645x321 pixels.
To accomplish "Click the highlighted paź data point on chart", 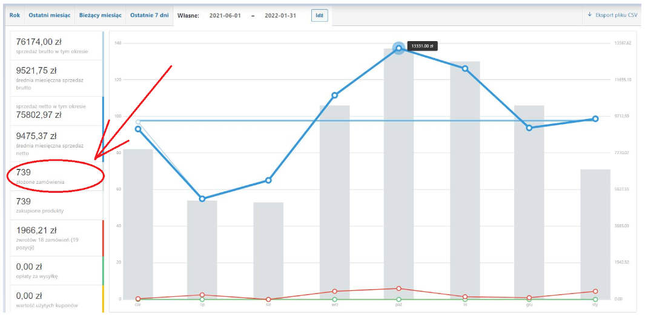I will click(x=398, y=48).
